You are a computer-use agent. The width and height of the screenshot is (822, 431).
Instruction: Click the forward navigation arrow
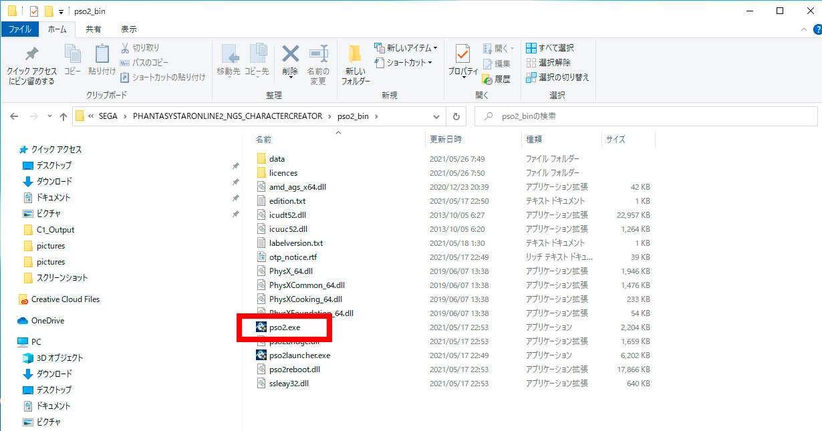pos(33,116)
